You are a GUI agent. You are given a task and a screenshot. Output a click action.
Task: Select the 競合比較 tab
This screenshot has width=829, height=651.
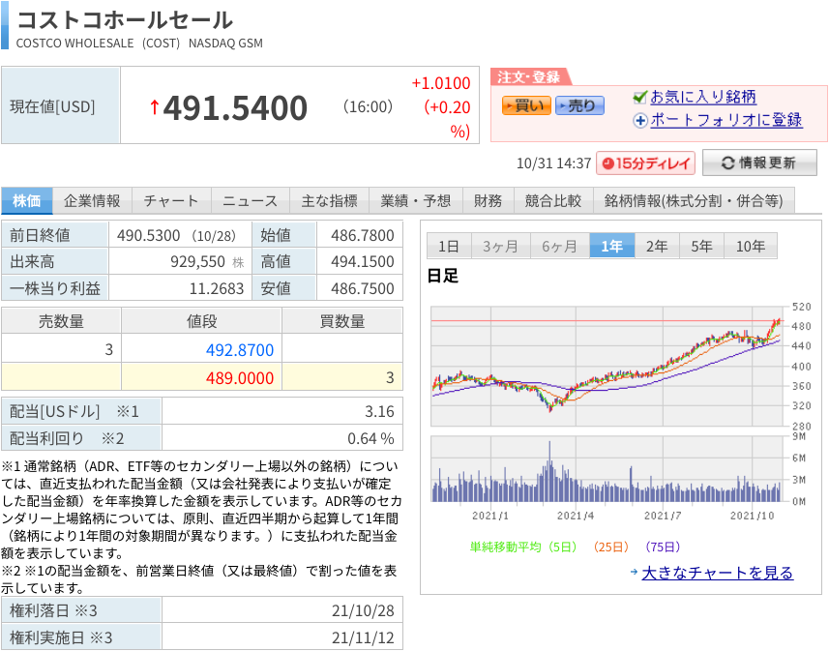553,201
